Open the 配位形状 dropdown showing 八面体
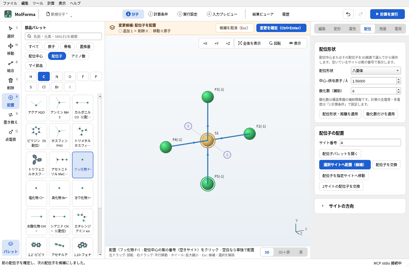409x267 pixels. pos(376,71)
